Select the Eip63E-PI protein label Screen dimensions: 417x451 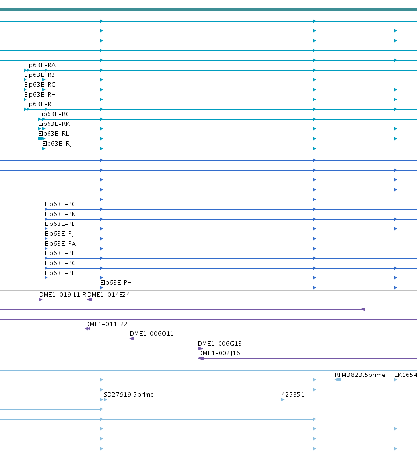pos(59,273)
